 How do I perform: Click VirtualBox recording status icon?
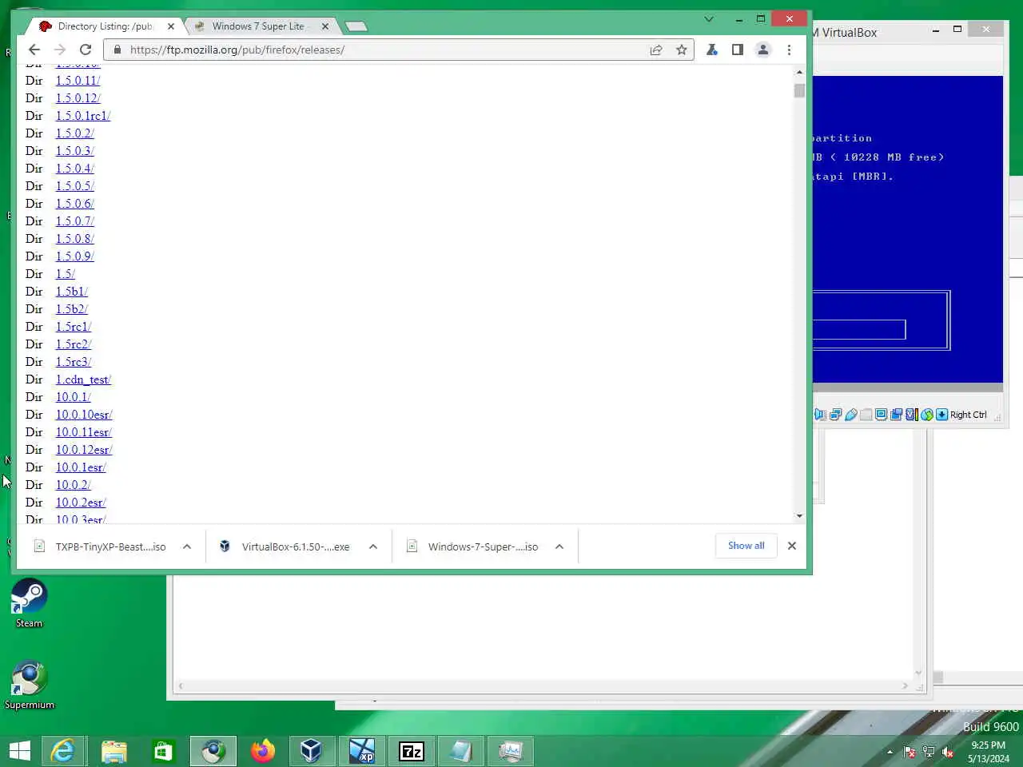(x=896, y=415)
